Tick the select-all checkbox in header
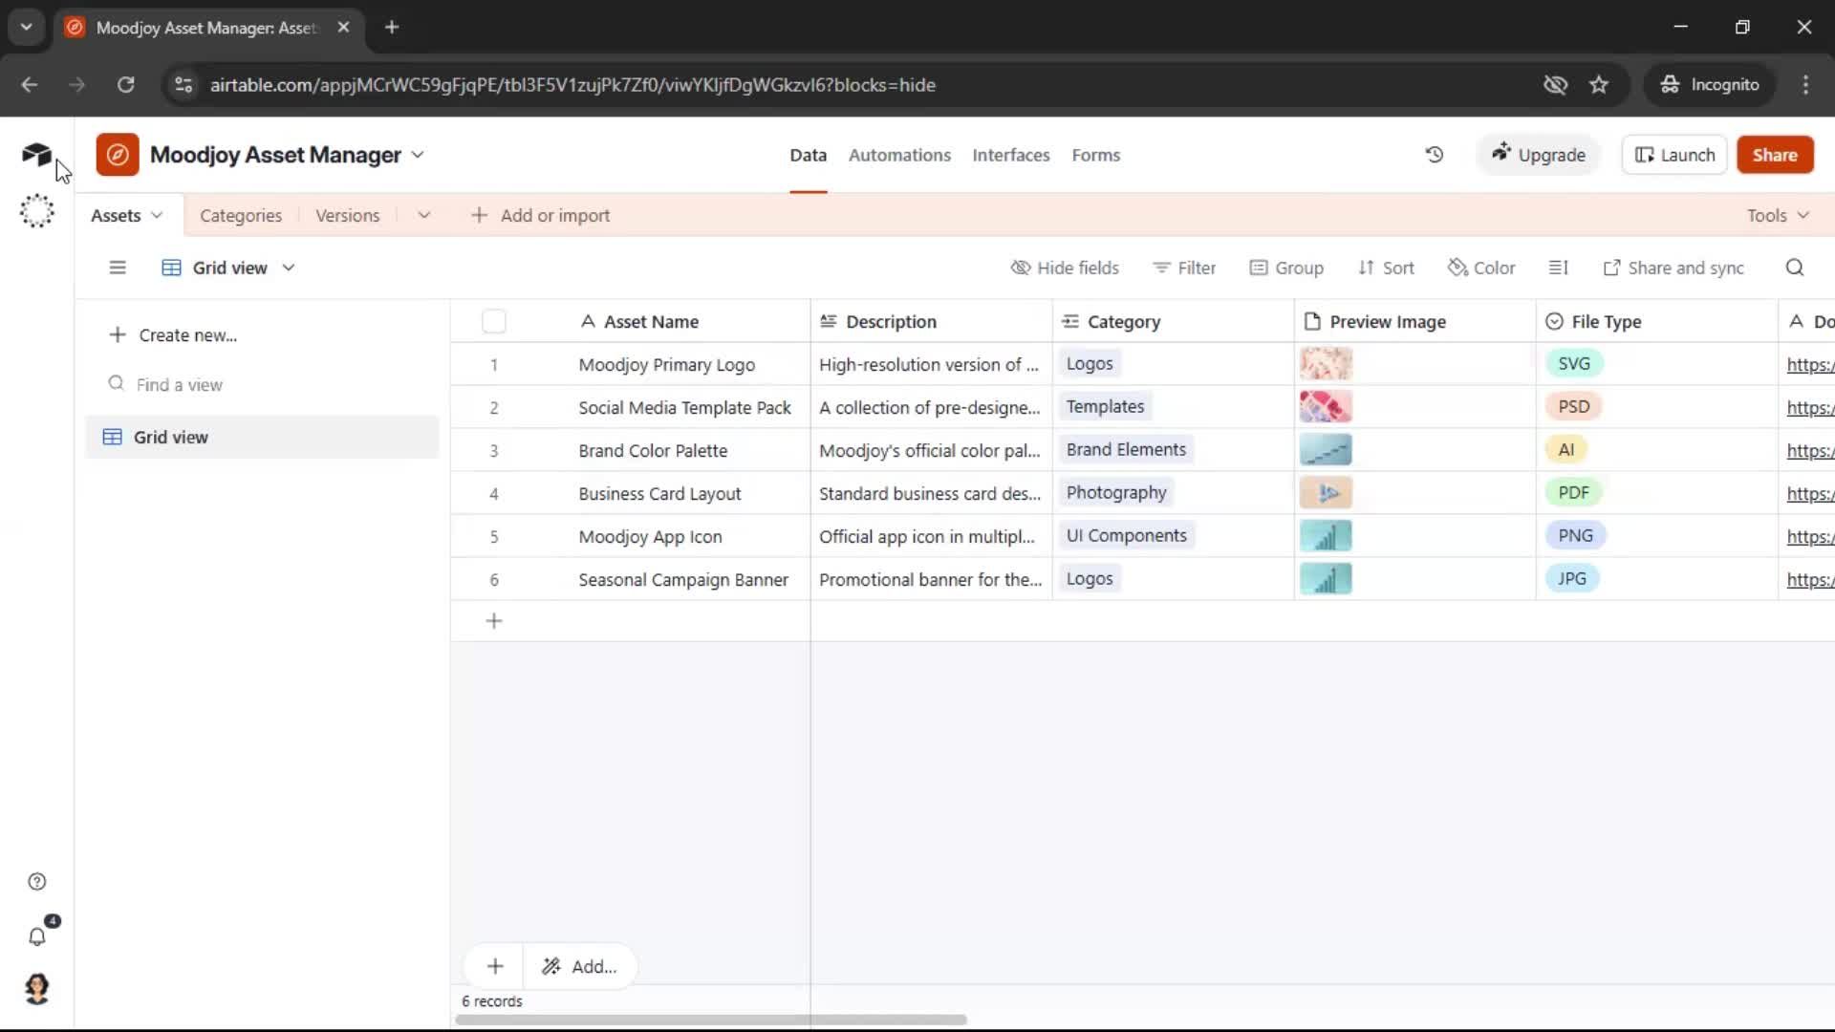 [x=494, y=321]
